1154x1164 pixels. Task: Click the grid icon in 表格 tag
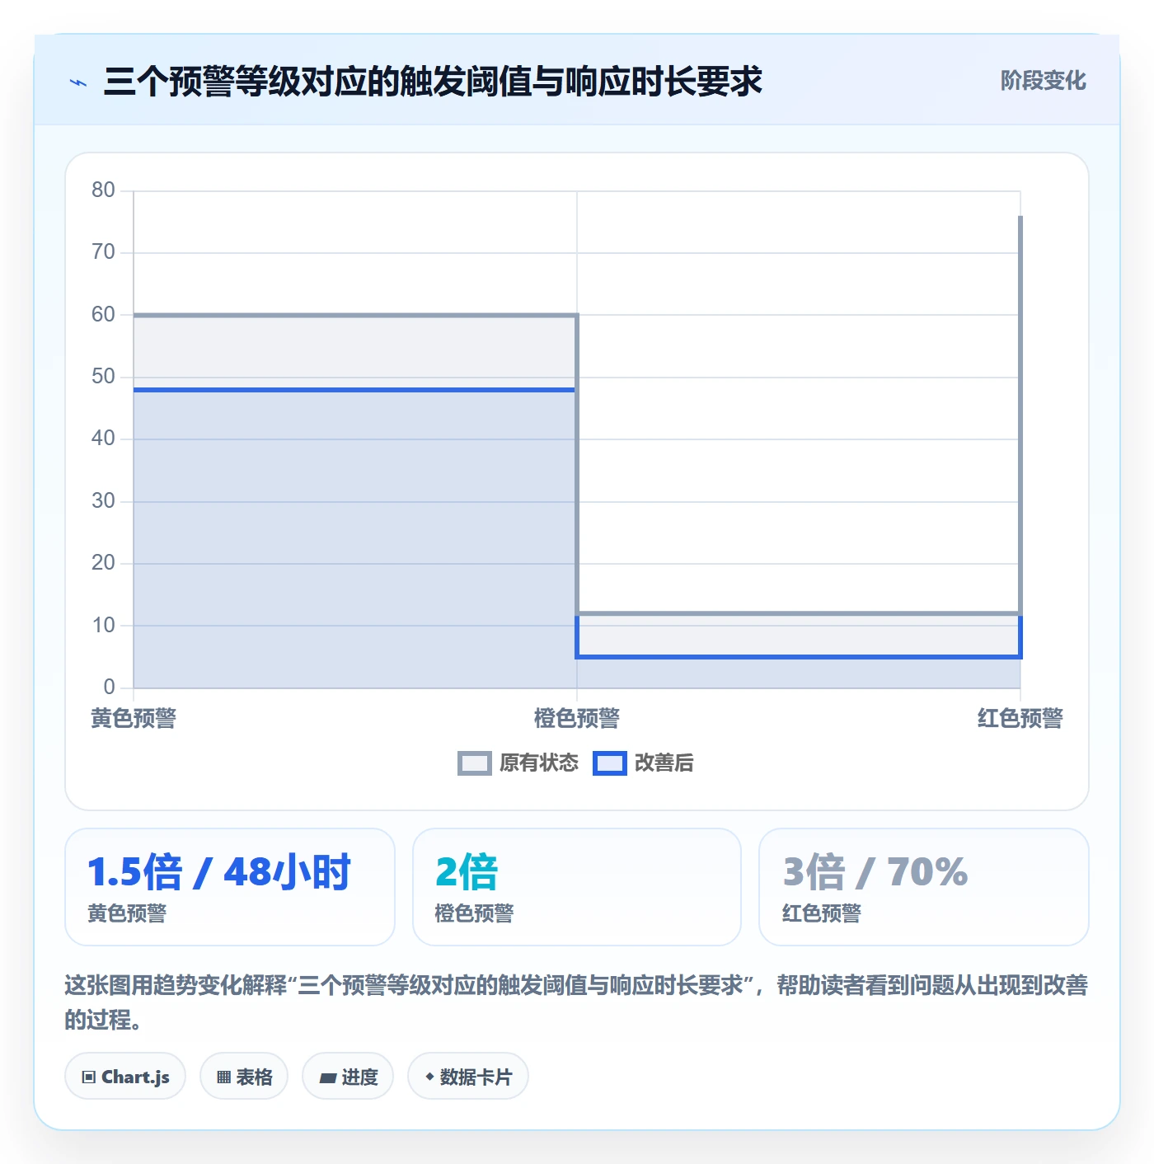(223, 1077)
